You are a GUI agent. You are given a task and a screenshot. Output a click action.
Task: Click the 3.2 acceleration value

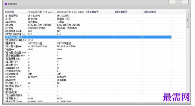coord(30,34)
